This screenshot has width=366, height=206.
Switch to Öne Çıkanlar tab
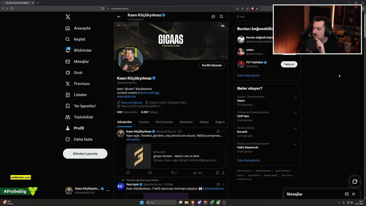(x=164, y=122)
